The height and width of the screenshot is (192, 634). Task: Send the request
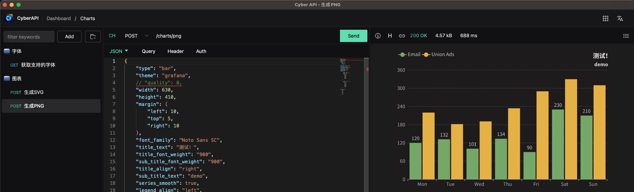(x=353, y=36)
